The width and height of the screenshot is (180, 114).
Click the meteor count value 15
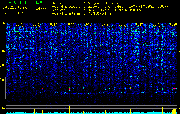pos(41,13)
